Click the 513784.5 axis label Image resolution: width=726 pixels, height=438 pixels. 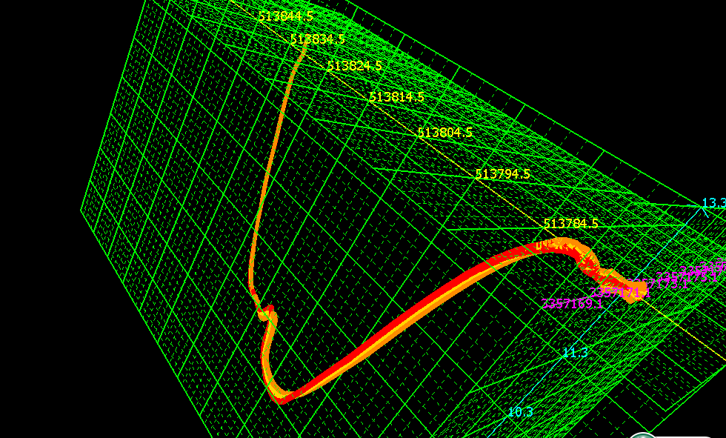570,224
